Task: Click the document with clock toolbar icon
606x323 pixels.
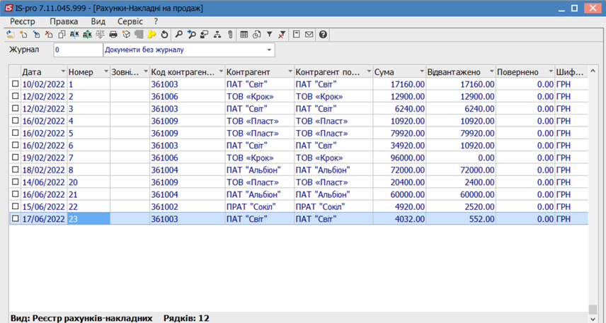Action: 256,35
